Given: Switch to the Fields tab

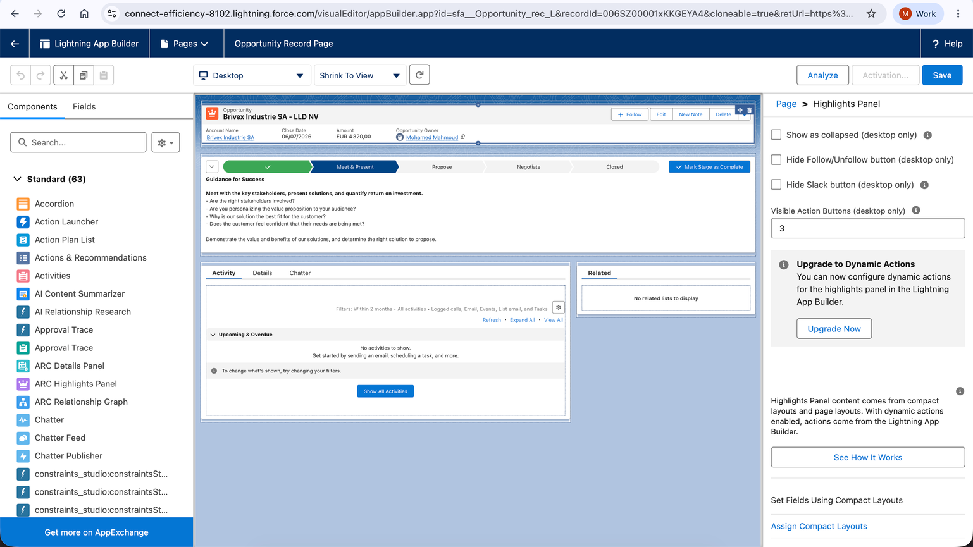Looking at the screenshot, I should [84, 106].
